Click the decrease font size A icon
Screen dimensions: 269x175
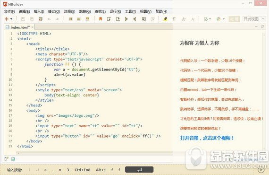pyautogui.click(x=193, y=19)
